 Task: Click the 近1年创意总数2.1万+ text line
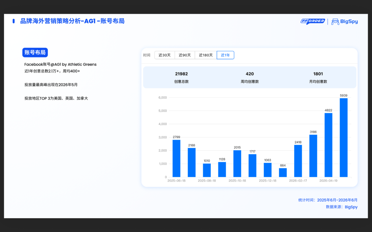coord(52,71)
